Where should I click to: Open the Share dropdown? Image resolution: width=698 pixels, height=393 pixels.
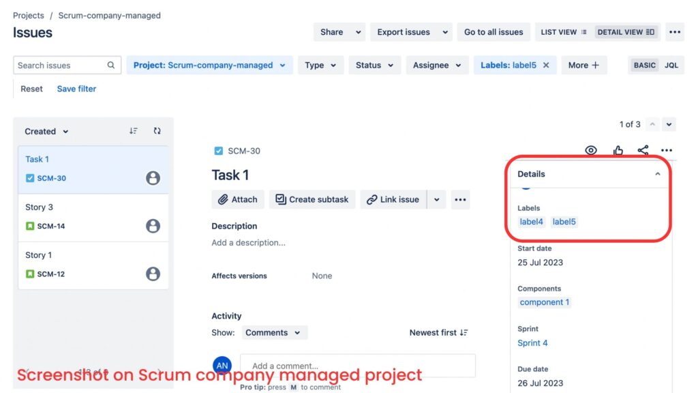click(x=339, y=32)
